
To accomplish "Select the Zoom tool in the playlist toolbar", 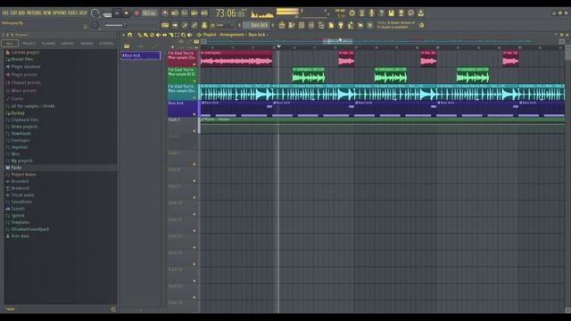I will (x=183, y=35).
